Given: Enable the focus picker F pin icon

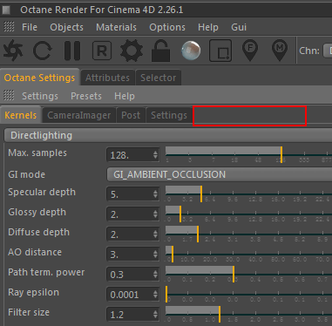Looking at the screenshot, I should coord(250,51).
